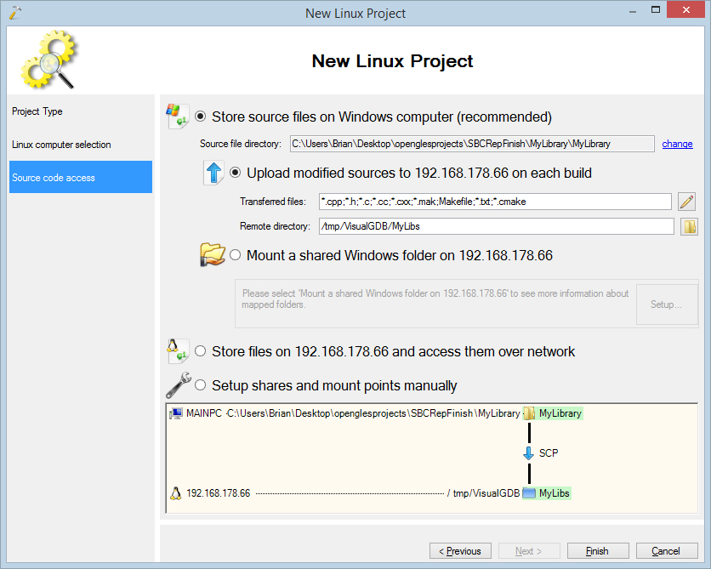Click the Transferred files input field
Screen dimensions: 711x569
coord(495,202)
